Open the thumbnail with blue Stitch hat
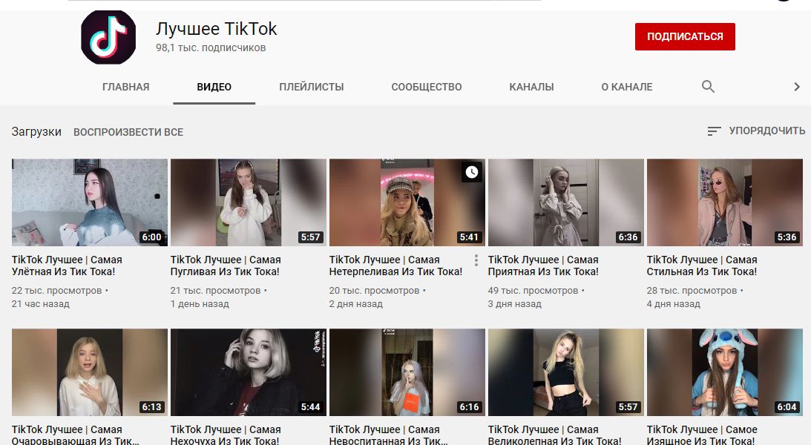This screenshot has height=445, width=811. [x=724, y=372]
